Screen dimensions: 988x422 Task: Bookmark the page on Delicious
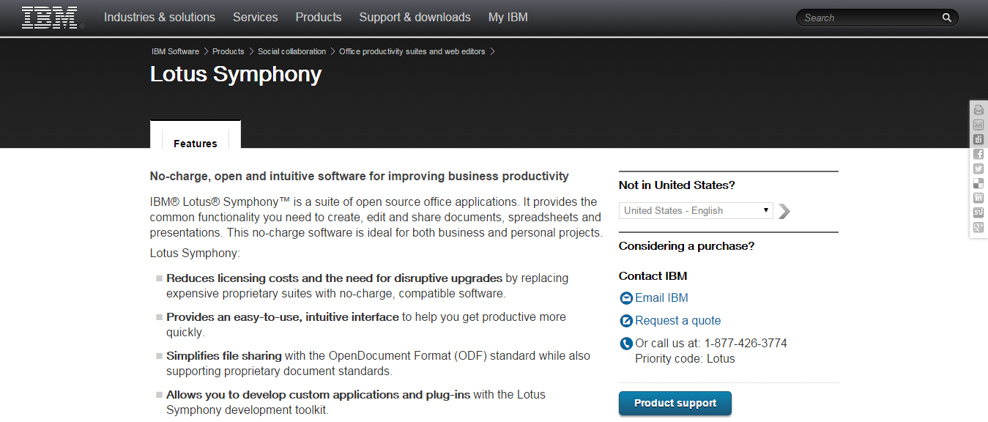pyautogui.click(x=978, y=183)
